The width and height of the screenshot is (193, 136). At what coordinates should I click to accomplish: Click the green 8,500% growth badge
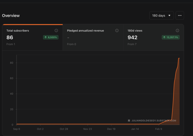[x=51, y=37]
